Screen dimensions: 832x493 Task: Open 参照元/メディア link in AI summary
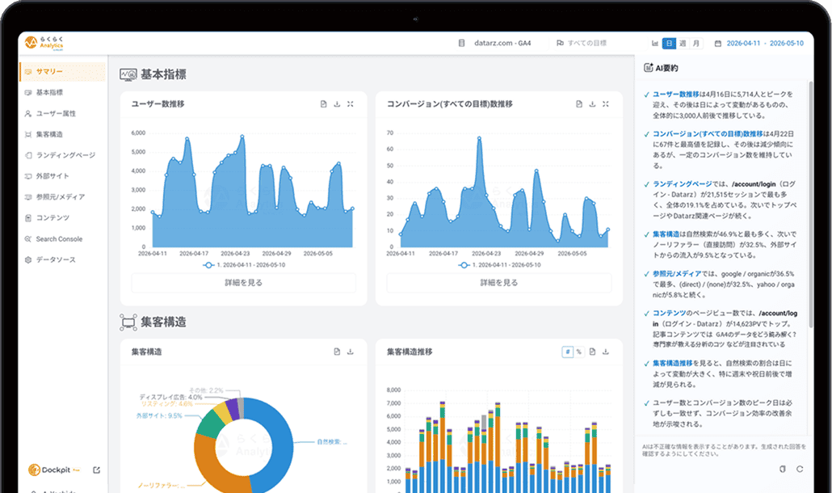click(677, 274)
